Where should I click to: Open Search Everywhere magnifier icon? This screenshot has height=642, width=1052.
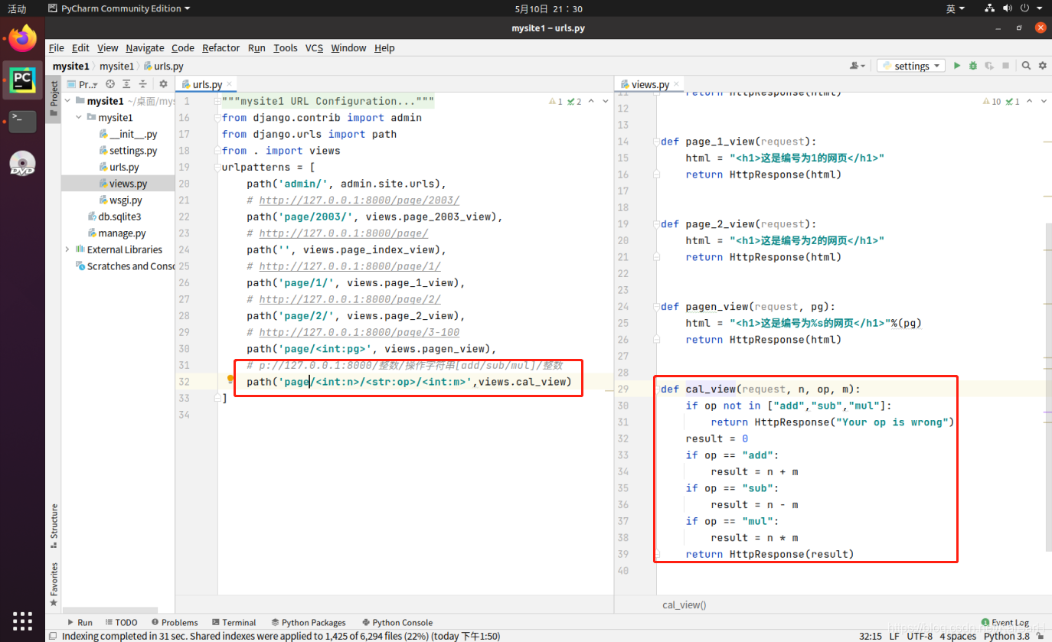pyautogui.click(x=1026, y=66)
